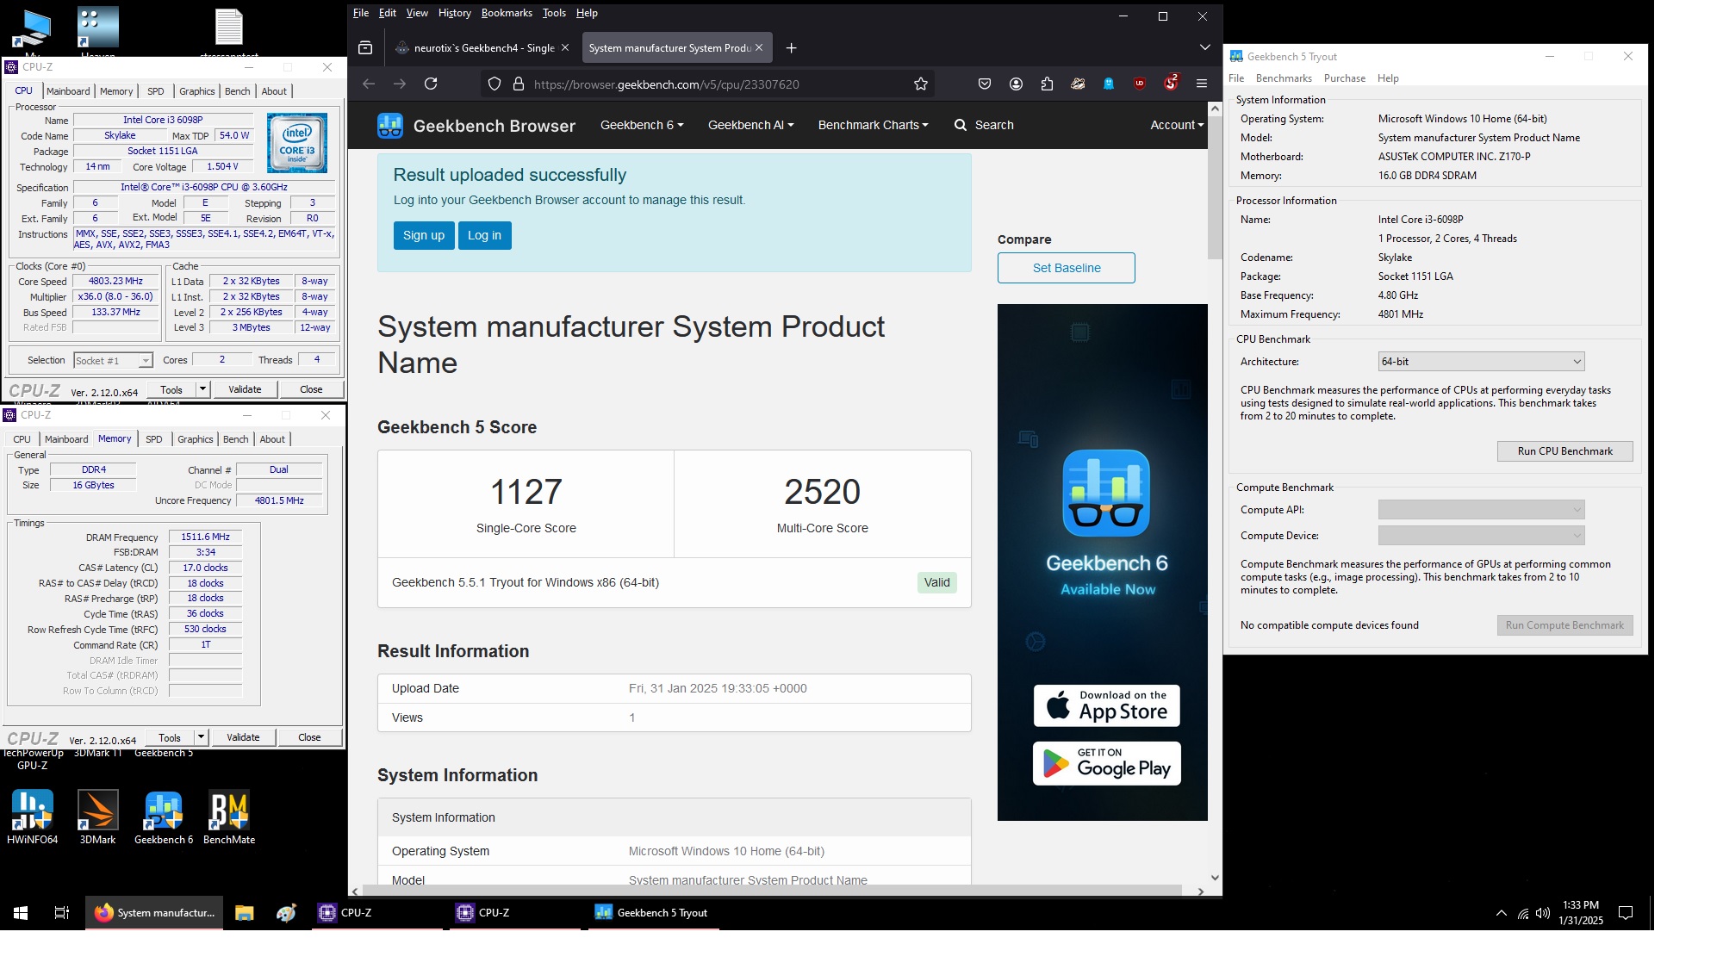The image size is (1723, 969).
Task: Open Tools dropdown arrow in CPU-Z Memory window
Action: [201, 737]
